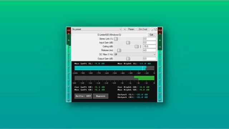
Task: Click the Stereo Link slider handle
Action: [x=116, y=39]
